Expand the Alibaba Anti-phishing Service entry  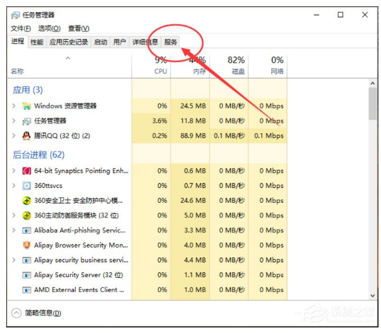pyautogui.click(x=14, y=230)
